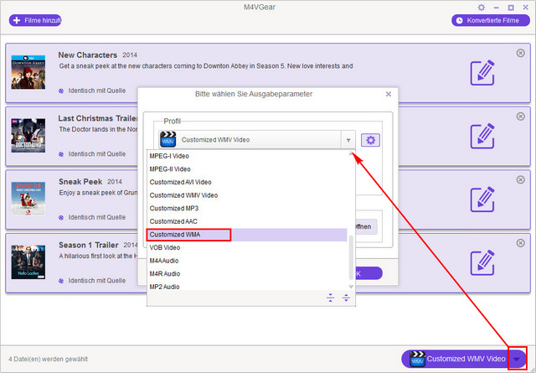Screen dimensions: 536x373
Task: Click the profile list scrollbar thumb
Action: click(351, 257)
